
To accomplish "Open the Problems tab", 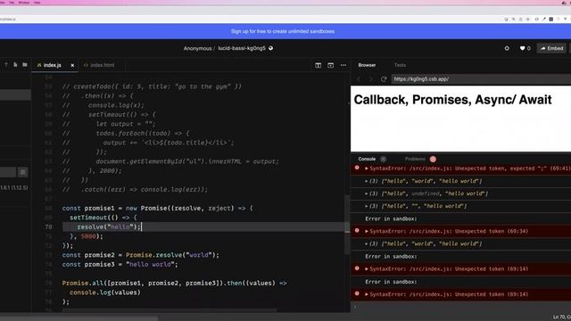I will click(x=415, y=159).
